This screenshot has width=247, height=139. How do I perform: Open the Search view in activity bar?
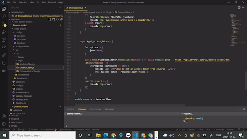pos(4,16)
